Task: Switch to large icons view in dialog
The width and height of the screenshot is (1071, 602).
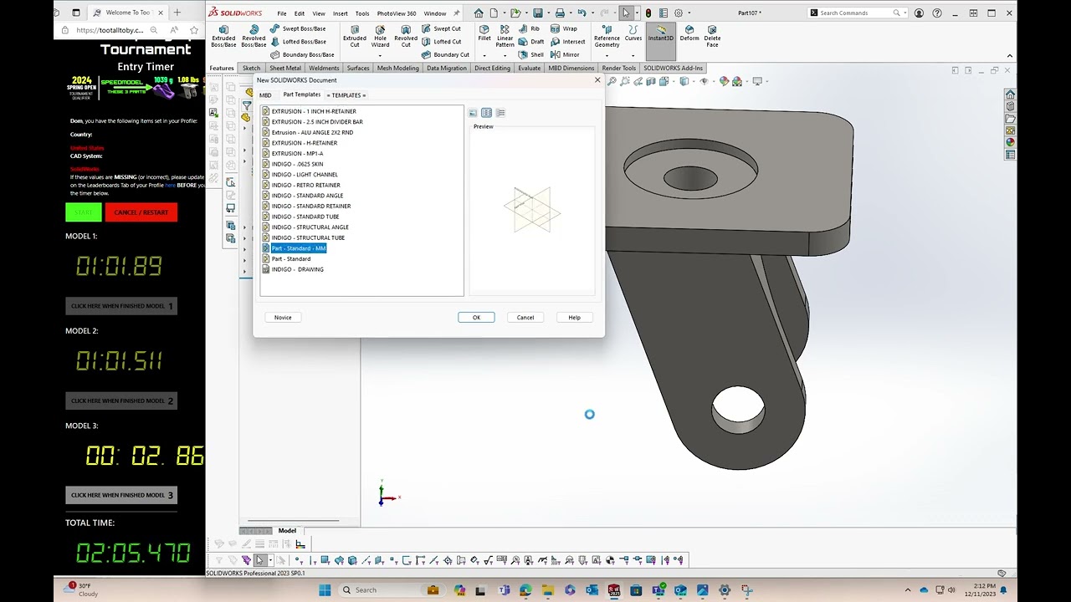Action: point(473,113)
